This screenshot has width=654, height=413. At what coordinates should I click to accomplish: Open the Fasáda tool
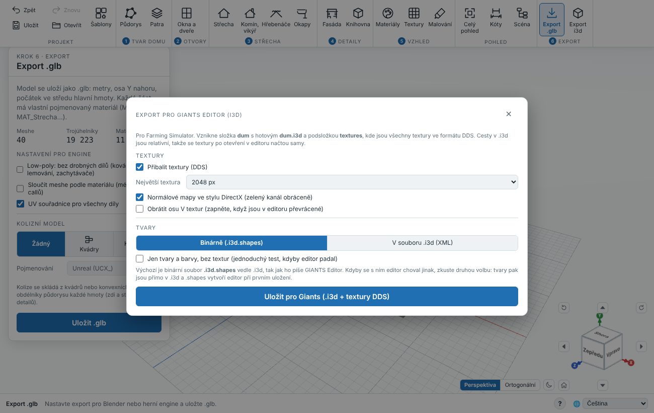pos(332,17)
